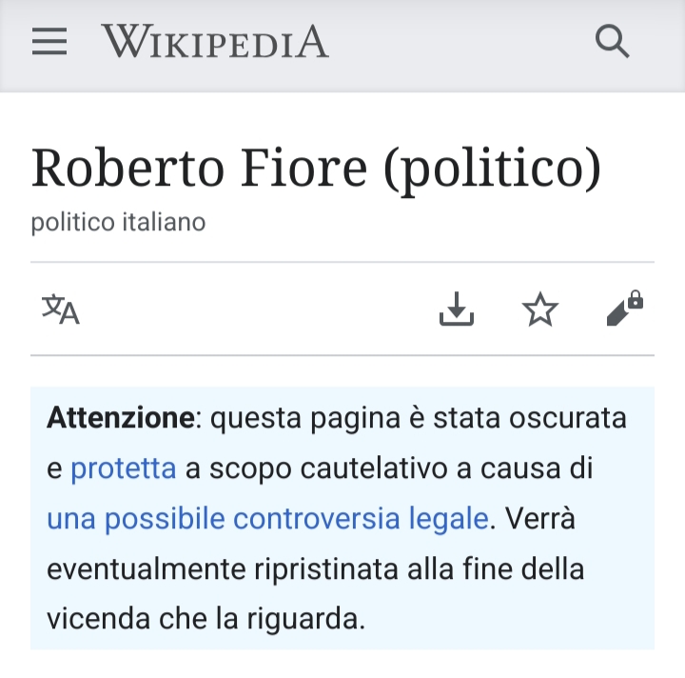Open the language selection icon
This screenshot has width=685, height=678.
61,309
